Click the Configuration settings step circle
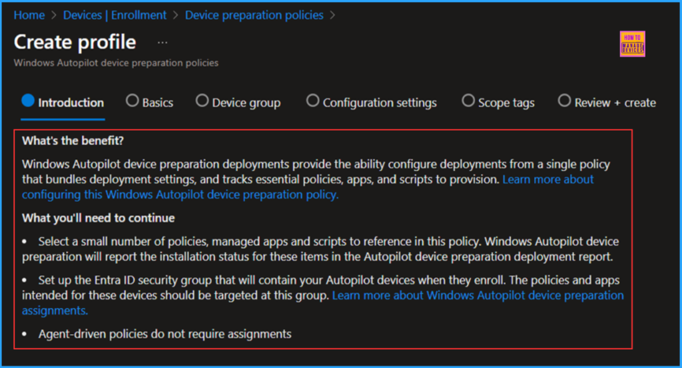682x368 pixels. click(x=312, y=100)
